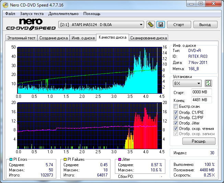Click the label value 166_B
Image resolution: width=224 pixels, height=183 pixels.
point(193,69)
